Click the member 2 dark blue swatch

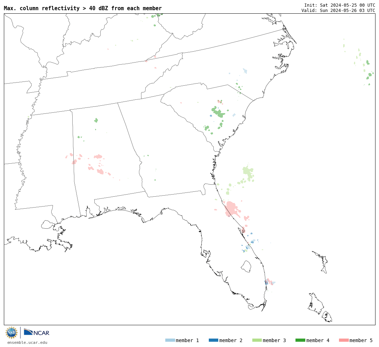(x=213, y=340)
